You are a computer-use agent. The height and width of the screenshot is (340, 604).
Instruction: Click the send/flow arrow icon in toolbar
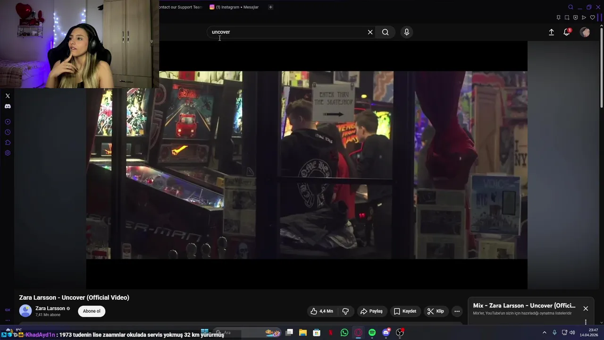coord(584,17)
